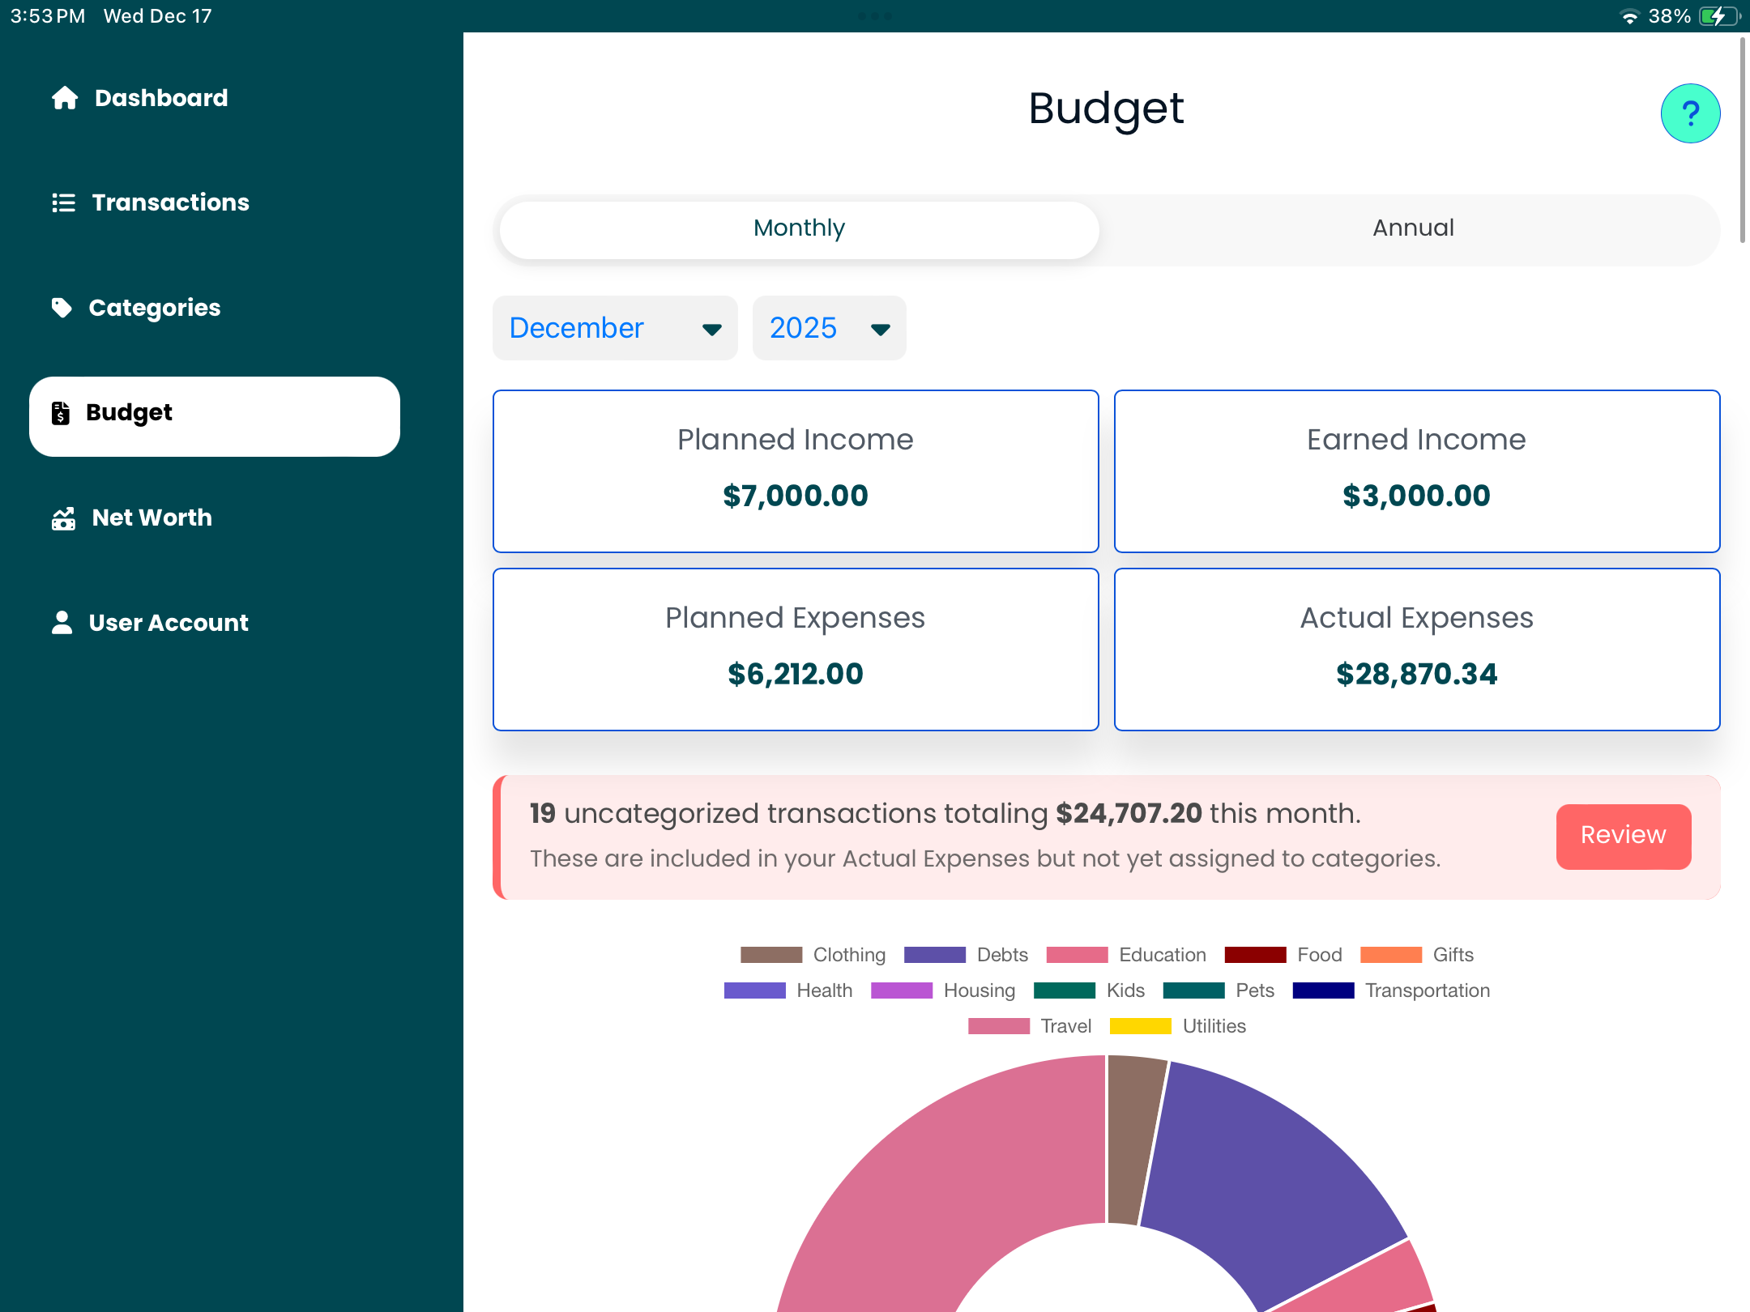
Task: Open the December month dropdown
Action: click(x=614, y=328)
